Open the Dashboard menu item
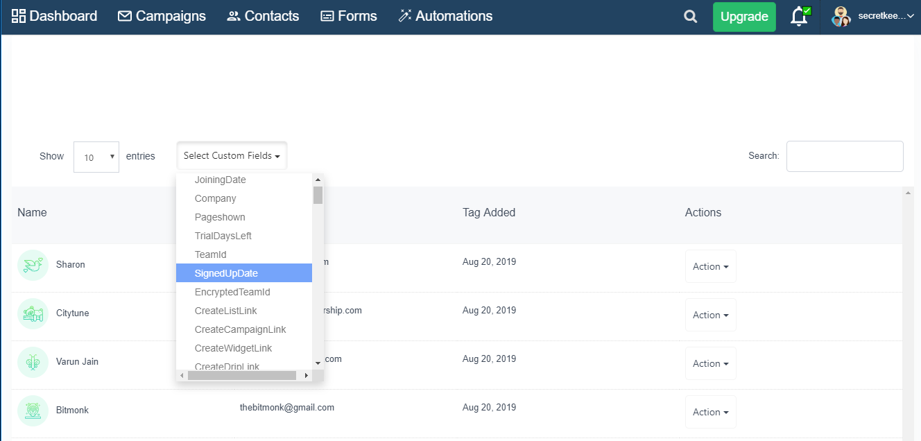The height and width of the screenshot is (441, 921). 54,16
